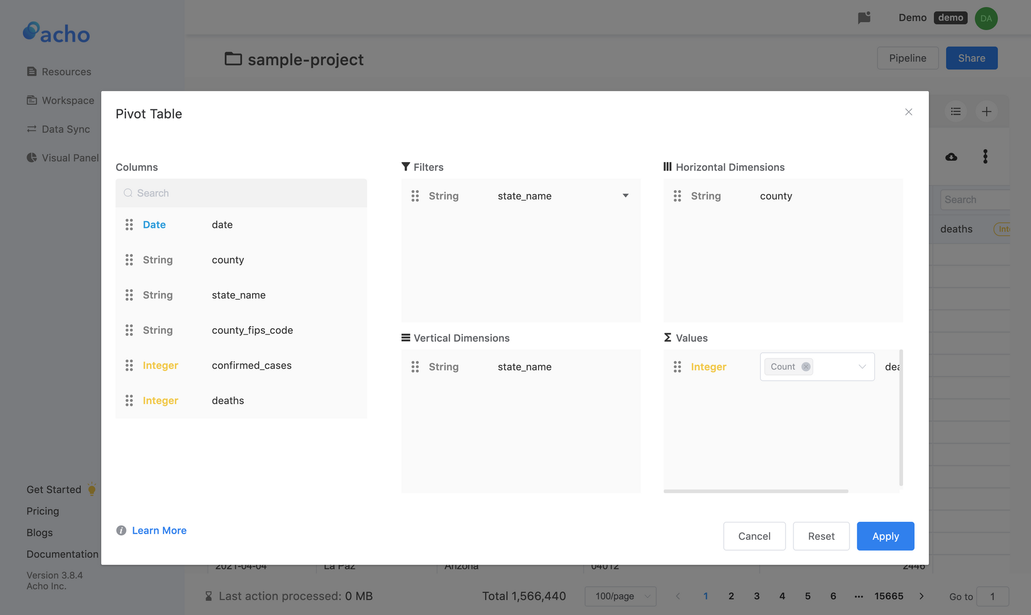Click the Acho logo
The height and width of the screenshot is (615, 1031).
click(56, 32)
